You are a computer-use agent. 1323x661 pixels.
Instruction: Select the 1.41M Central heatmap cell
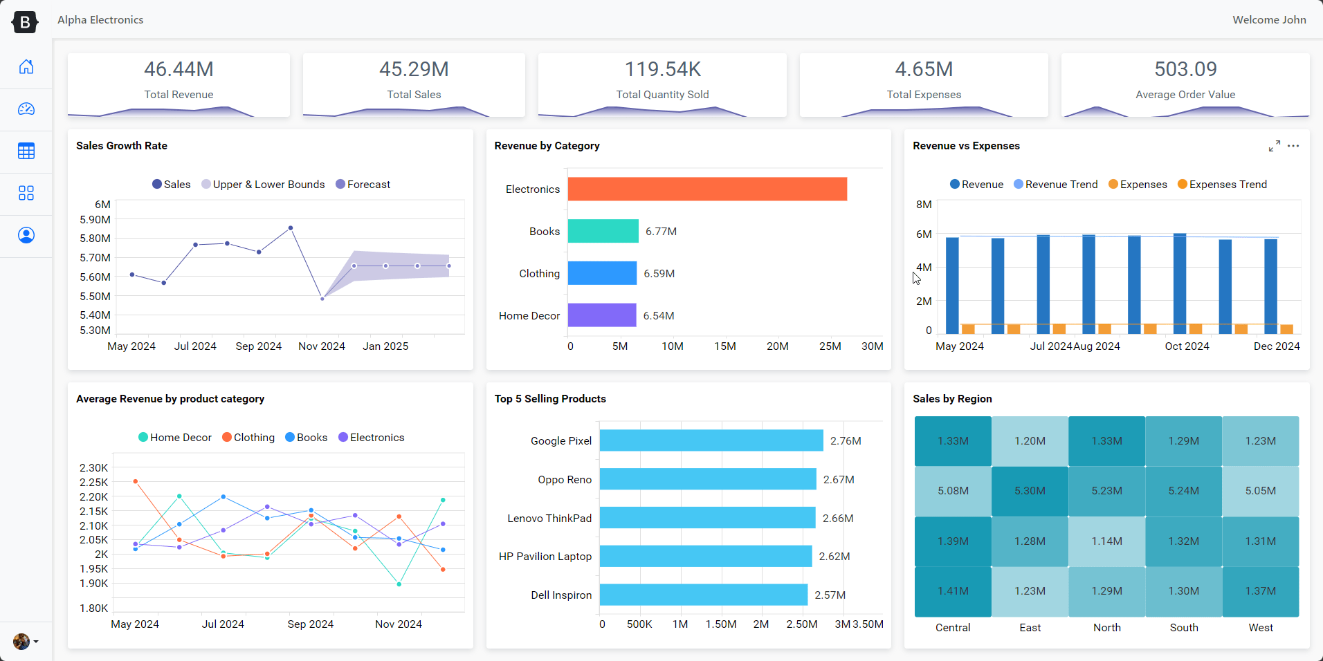(953, 591)
